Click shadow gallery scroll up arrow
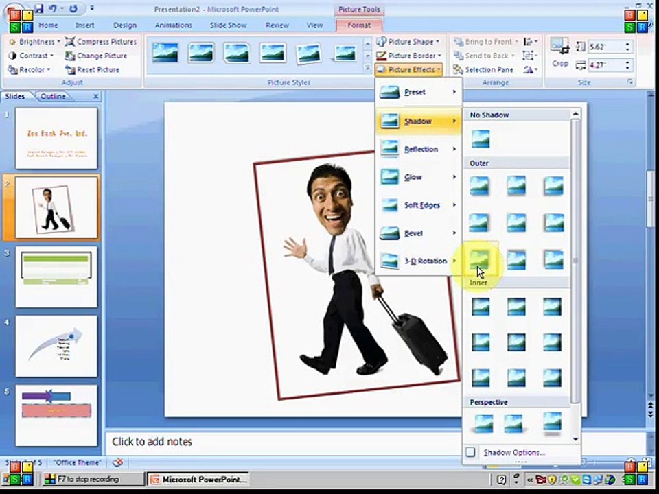 tap(575, 114)
